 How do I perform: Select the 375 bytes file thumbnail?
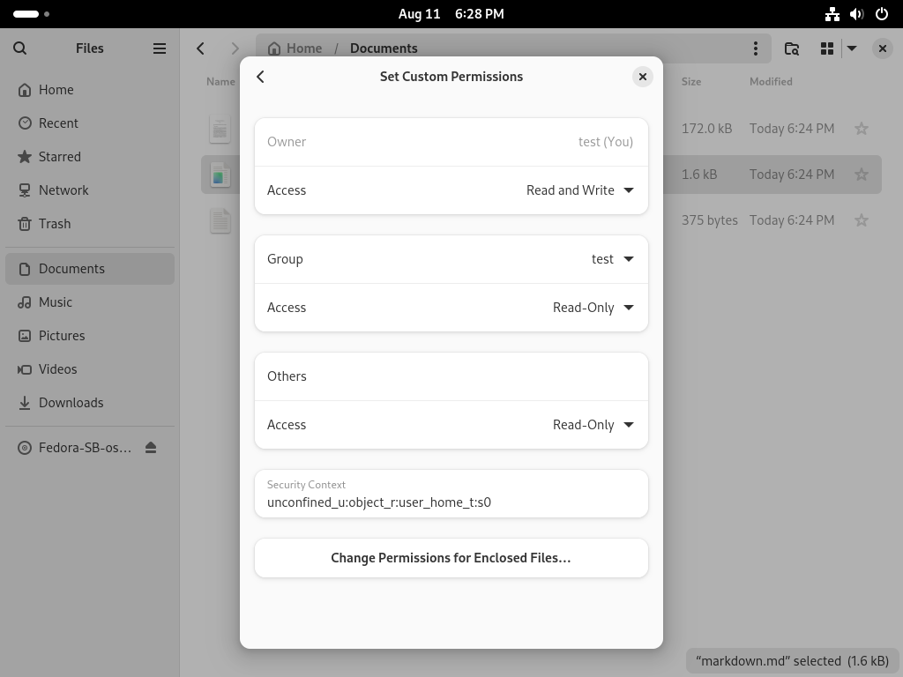(220, 220)
